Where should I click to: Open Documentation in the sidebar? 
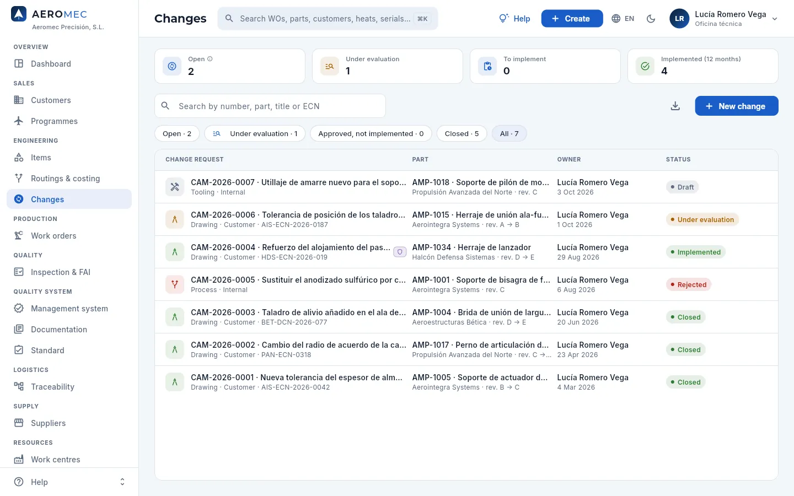click(69, 330)
